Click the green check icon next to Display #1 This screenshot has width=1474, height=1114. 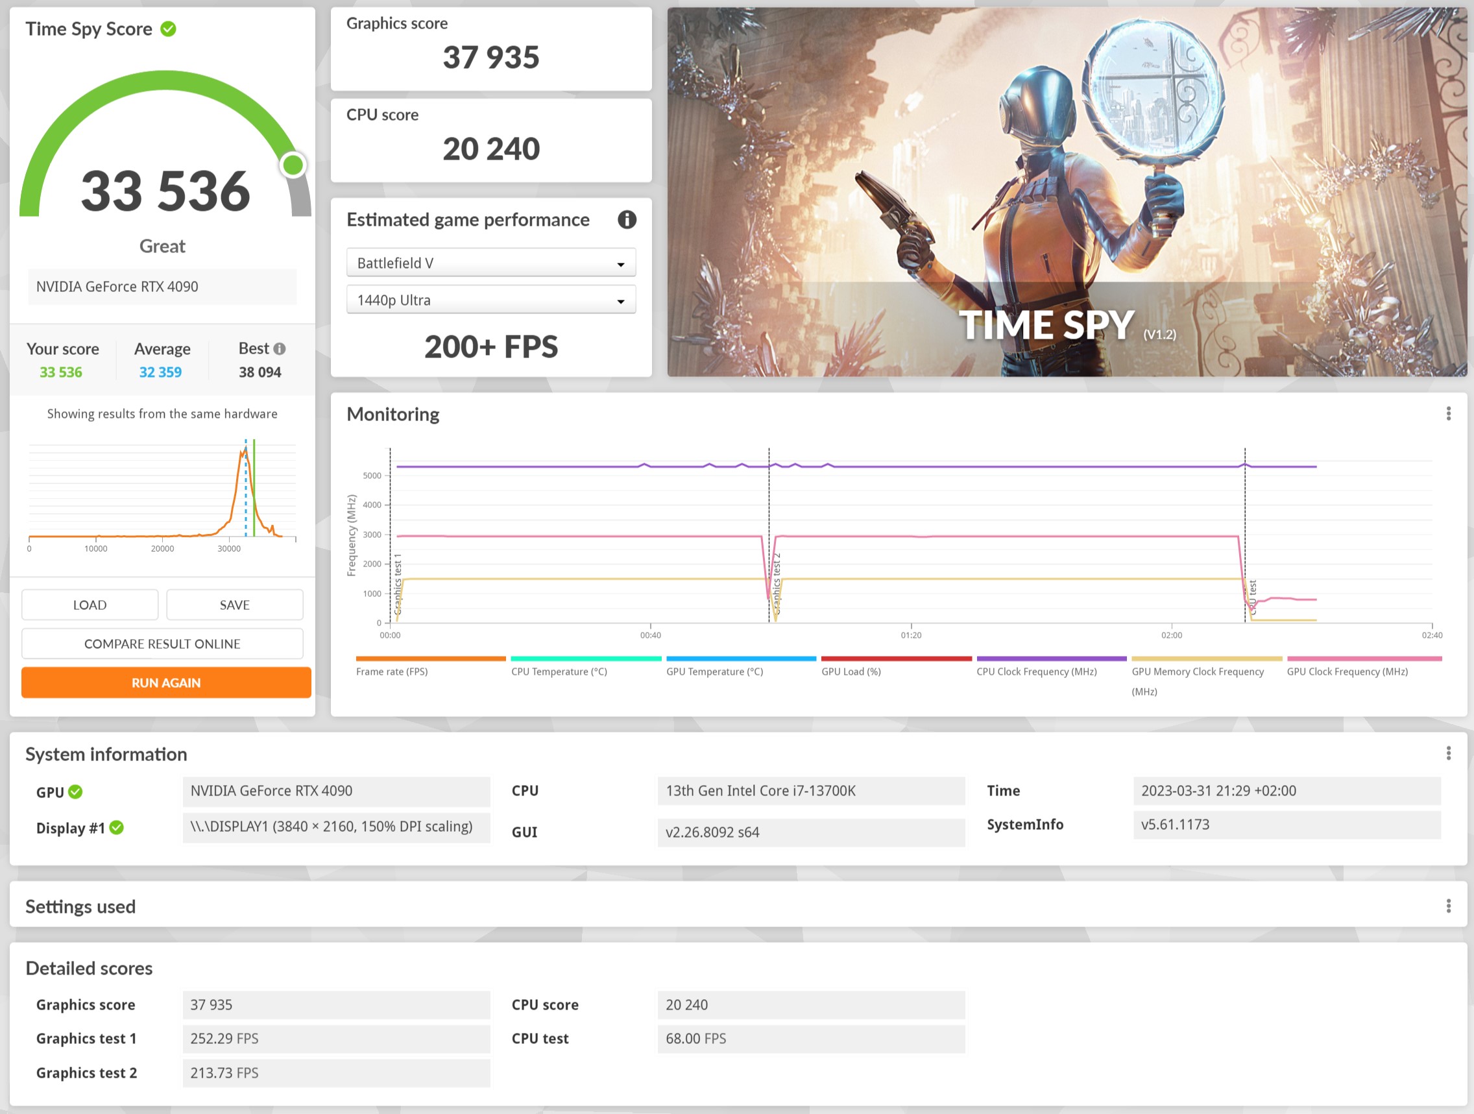pyautogui.click(x=117, y=827)
